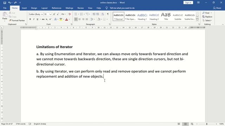Insert a bulleted list
This screenshot has height=126, width=225.
76,14
